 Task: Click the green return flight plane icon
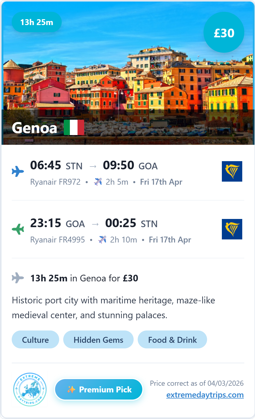click(18, 229)
